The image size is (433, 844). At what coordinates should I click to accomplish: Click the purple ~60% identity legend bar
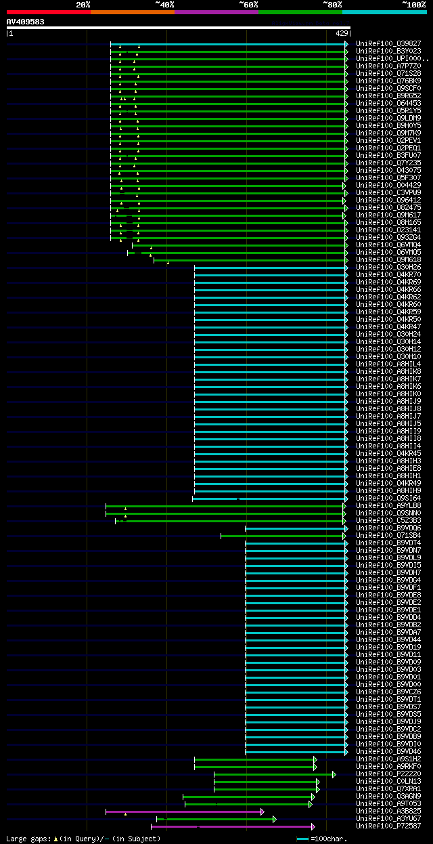tap(216, 12)
